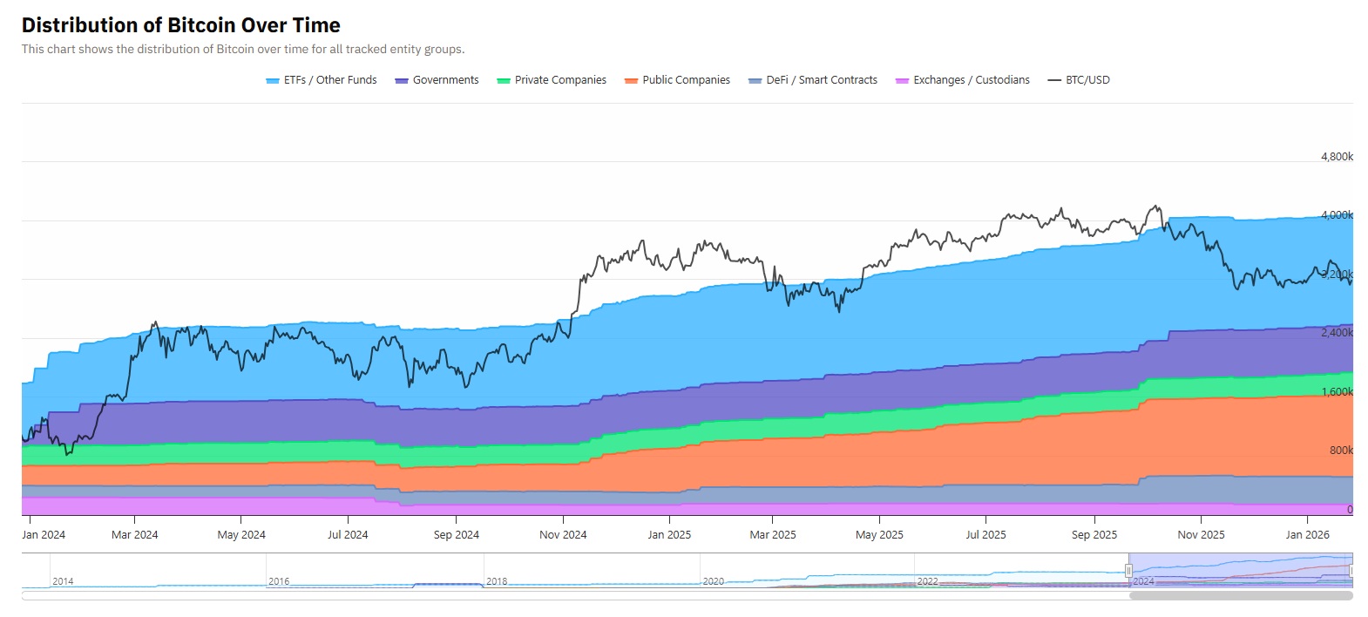Click the Private Companies green legend marker

503,81
